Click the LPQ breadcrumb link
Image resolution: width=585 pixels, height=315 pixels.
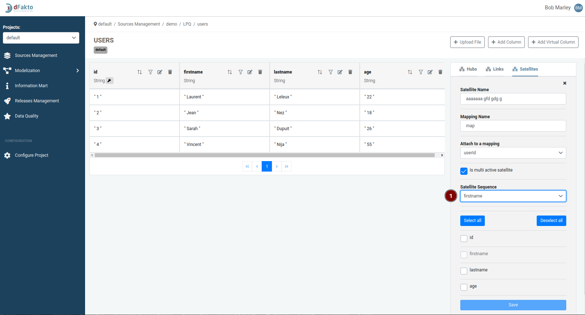pos(187,24)
